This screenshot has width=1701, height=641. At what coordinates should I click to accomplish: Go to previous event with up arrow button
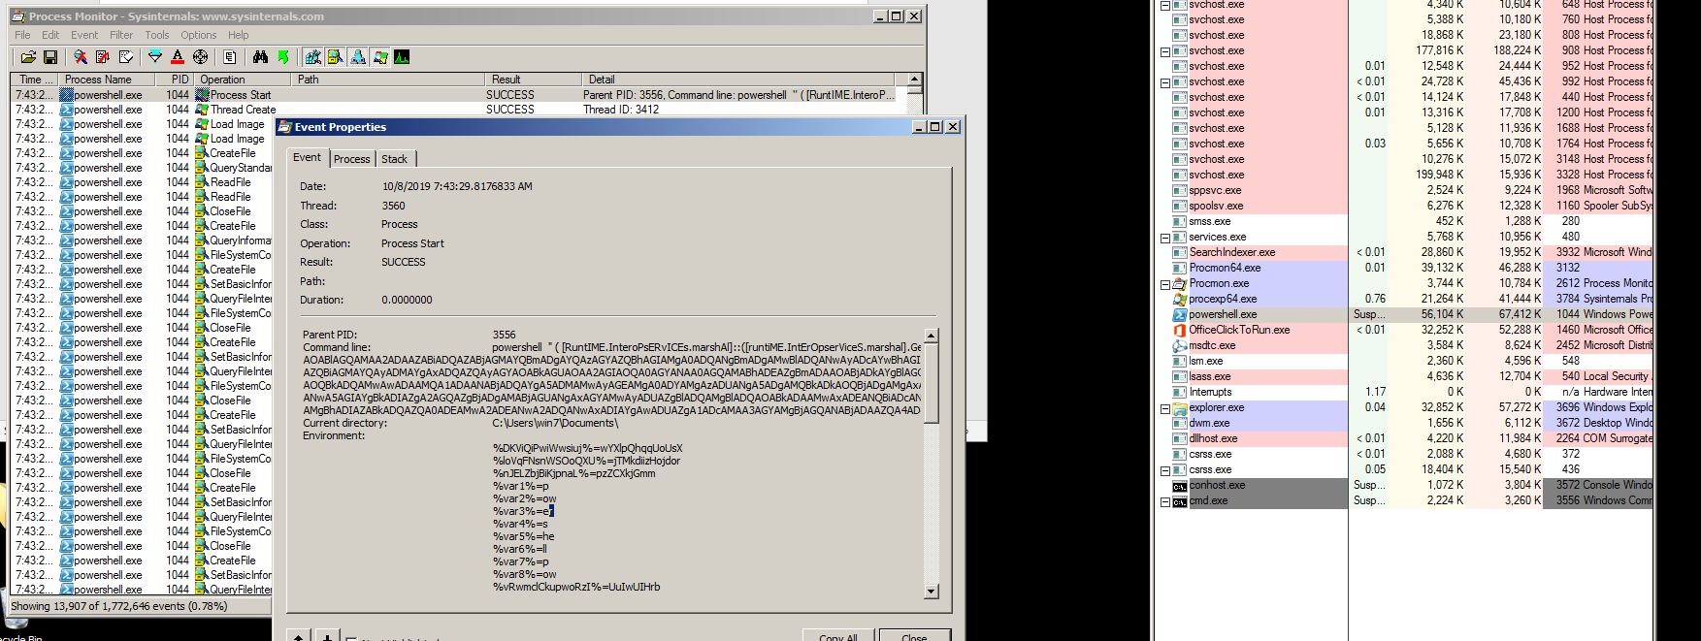click(299, 636)
